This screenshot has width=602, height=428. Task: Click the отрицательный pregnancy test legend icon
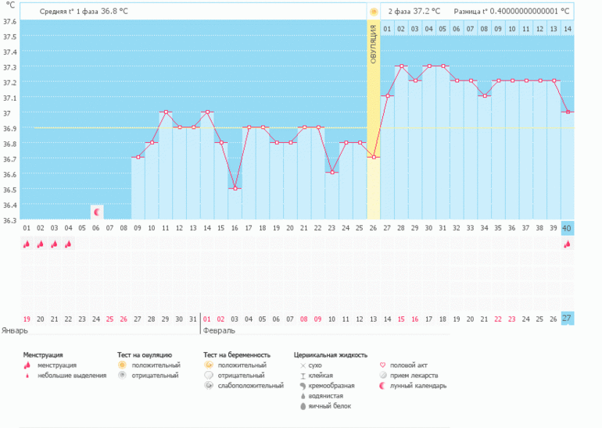pos(208,375)
